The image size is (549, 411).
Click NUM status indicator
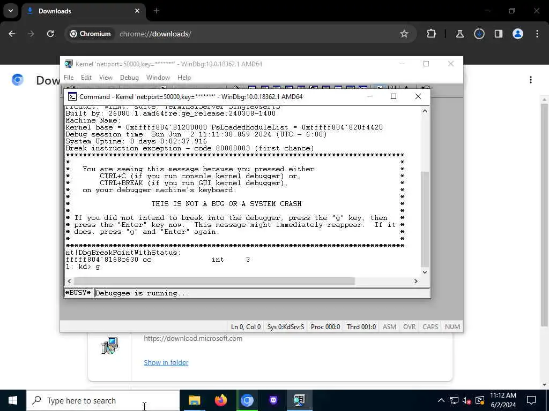tap(452, 327)
